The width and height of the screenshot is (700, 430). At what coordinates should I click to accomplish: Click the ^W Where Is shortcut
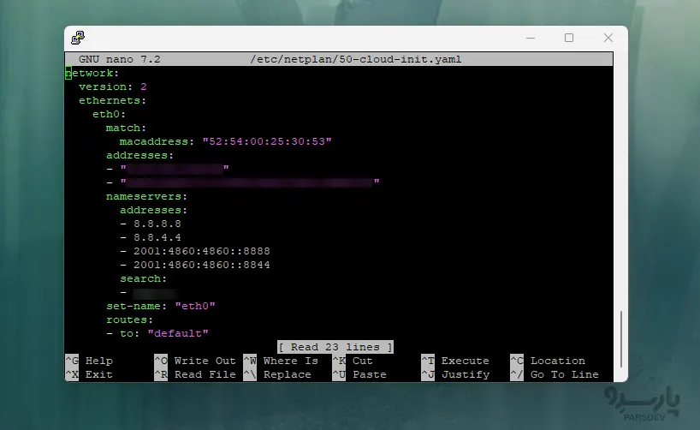[281, 361]
